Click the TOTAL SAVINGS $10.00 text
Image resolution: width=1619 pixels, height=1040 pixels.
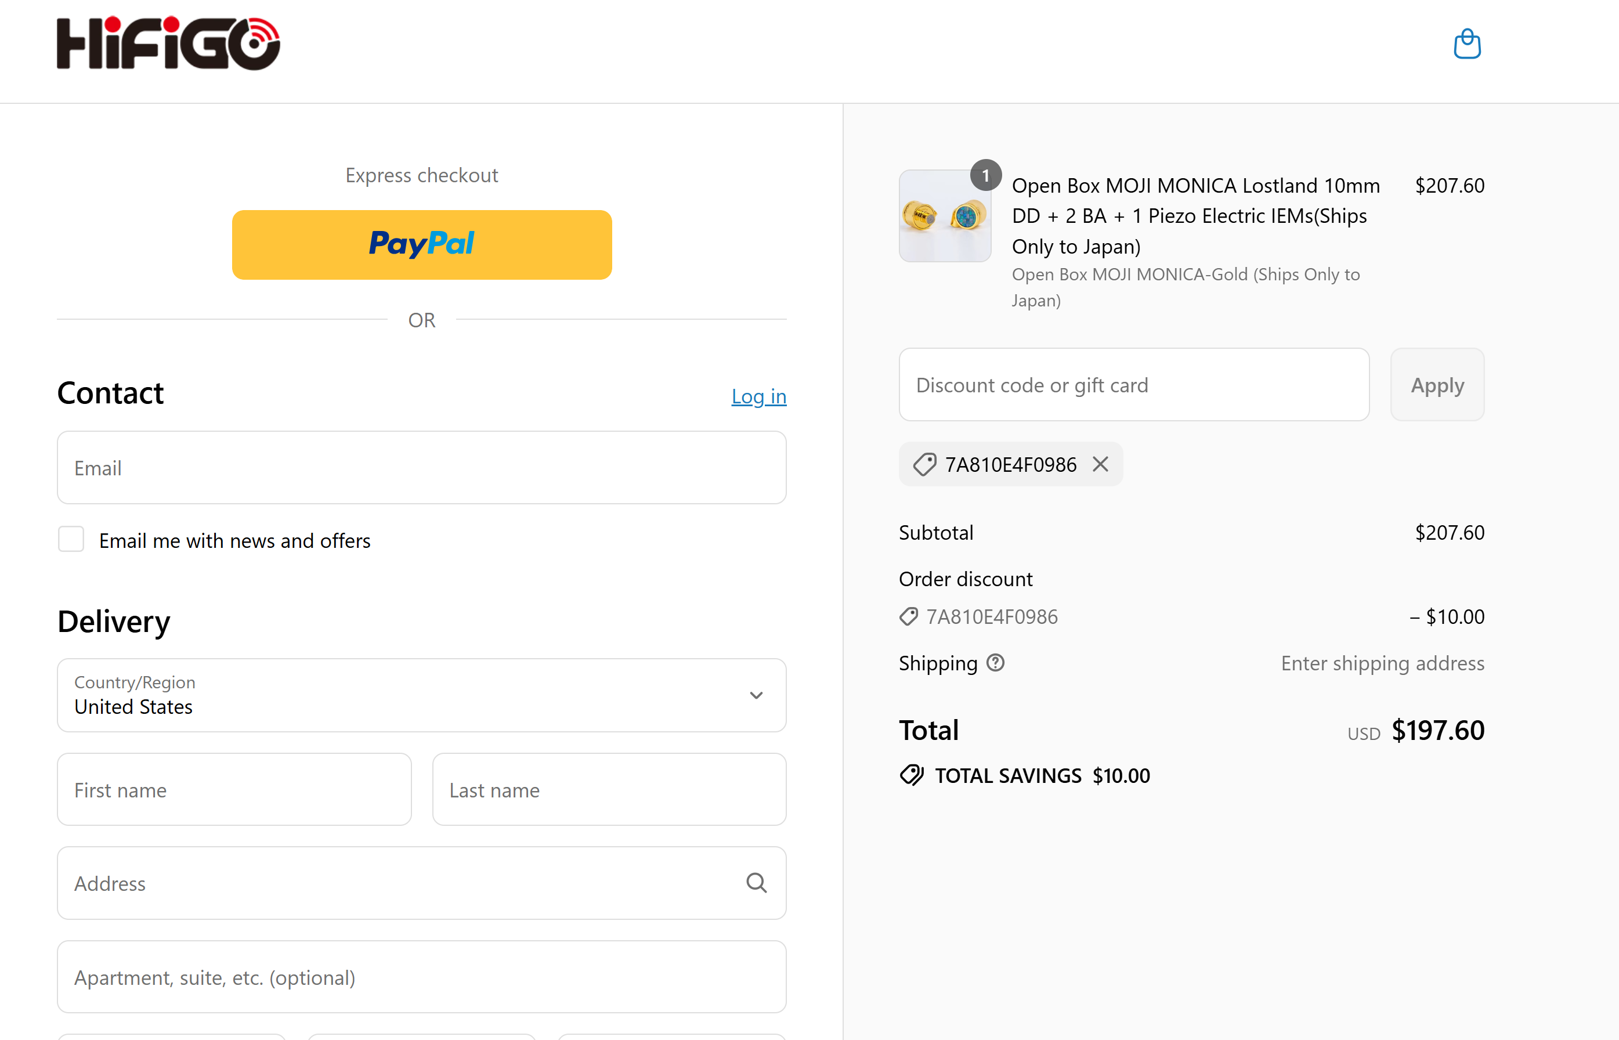coord(1042,775)
